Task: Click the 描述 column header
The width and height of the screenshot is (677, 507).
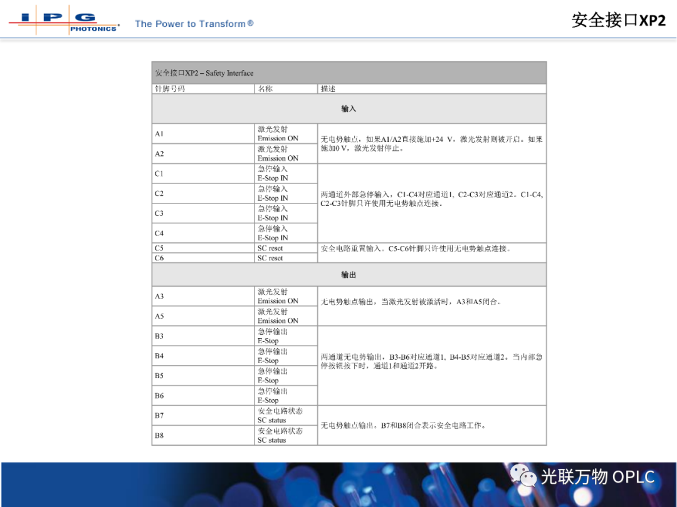Action: 328,89
